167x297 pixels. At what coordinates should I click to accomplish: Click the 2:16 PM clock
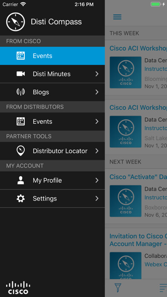coord(84,4)
